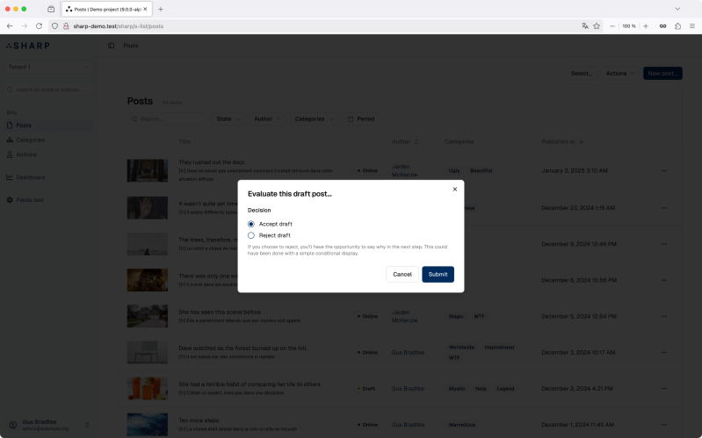Screen dimensions: 702x438
Task: Cancel the evaluation dialog
Action: (x=402, y=274)
